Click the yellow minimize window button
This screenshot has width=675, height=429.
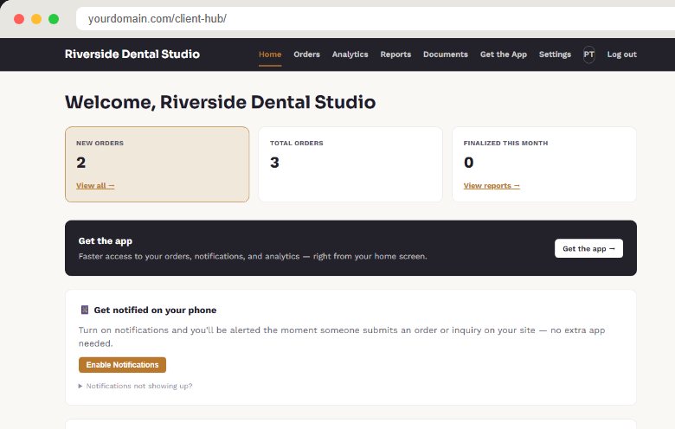click(36, 19)
